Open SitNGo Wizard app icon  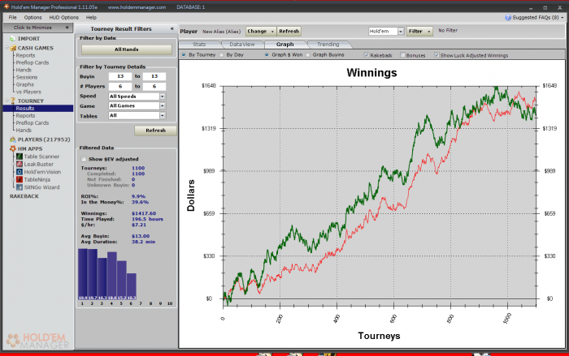(x=20, y=187)
